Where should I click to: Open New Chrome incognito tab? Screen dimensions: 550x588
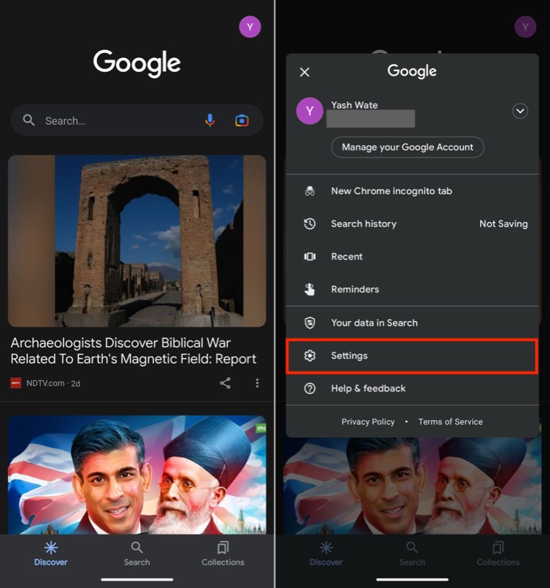click(413, 191)
